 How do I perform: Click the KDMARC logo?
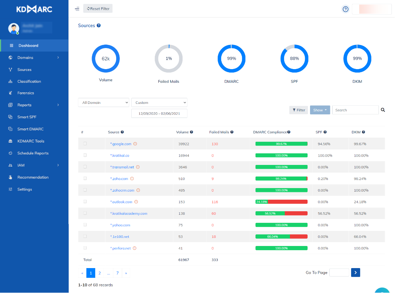[34, 9]
